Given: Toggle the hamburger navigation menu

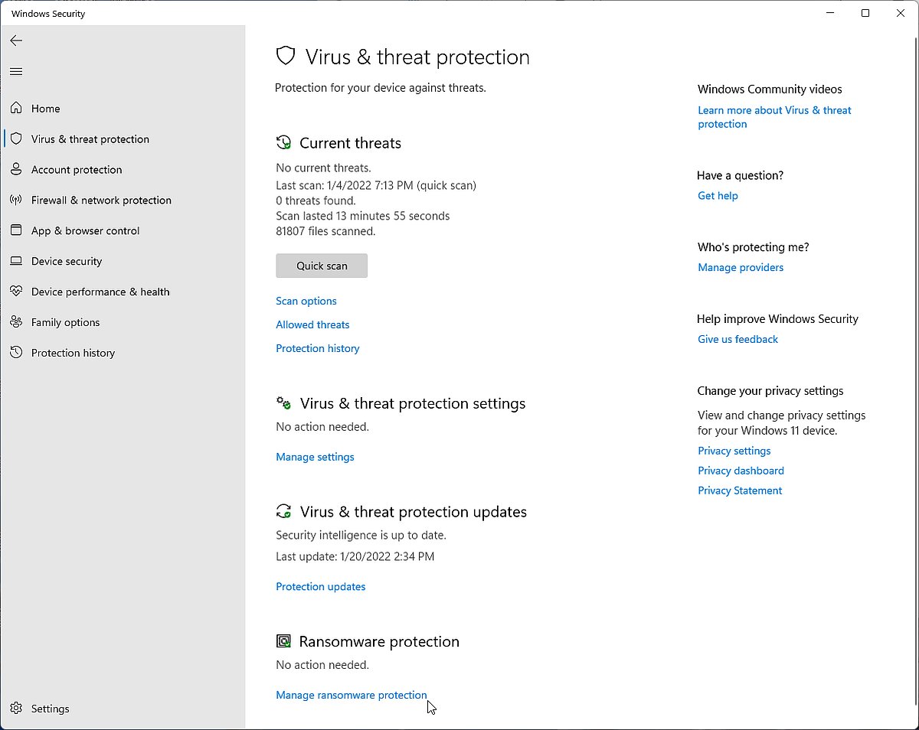Looking at the screenshot, I should 16,72.
